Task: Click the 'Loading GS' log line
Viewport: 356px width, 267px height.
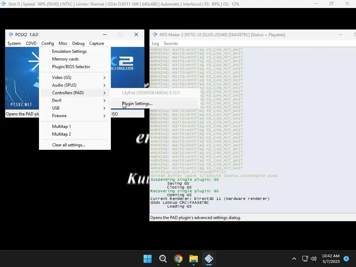Action: pyautogui.click(x=179, y=207)
